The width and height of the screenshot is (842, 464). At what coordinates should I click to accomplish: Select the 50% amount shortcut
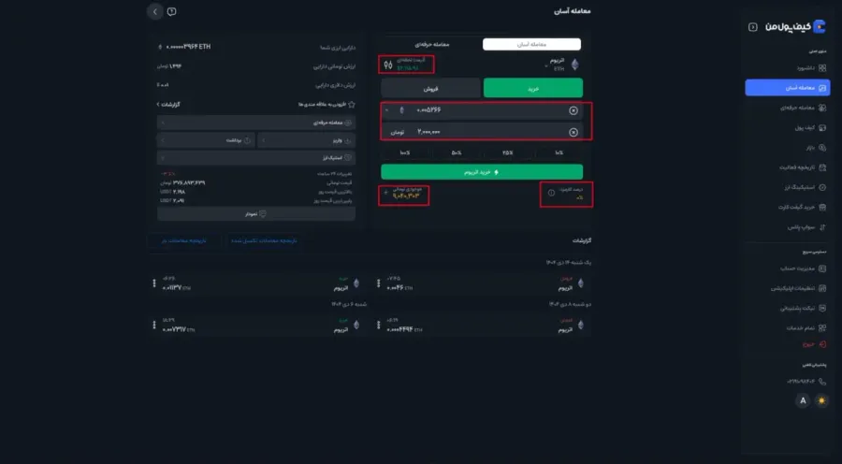coord(457,153)
